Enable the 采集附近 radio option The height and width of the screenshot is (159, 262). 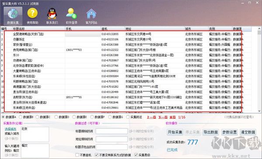click(x=128, y=117)
